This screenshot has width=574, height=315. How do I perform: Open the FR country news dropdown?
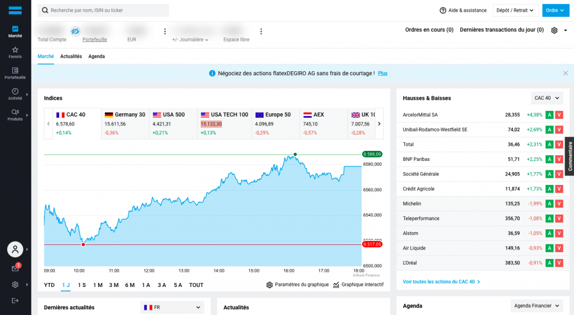[x=172, y=307]
